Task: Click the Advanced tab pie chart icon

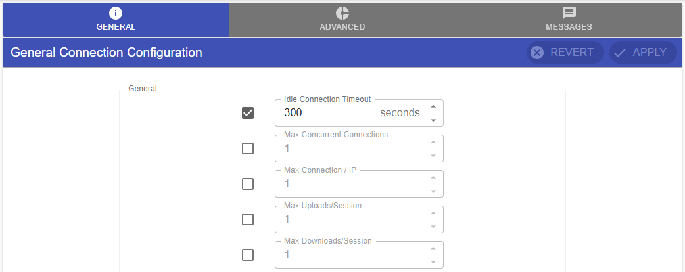Action: click(x=342, y=13)
